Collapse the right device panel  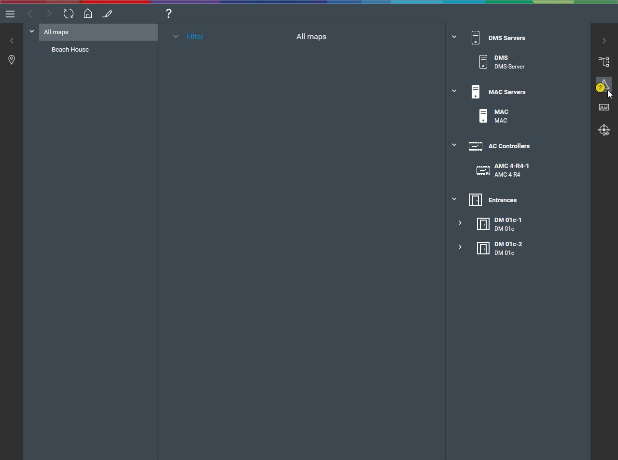(x=604, y=41)
